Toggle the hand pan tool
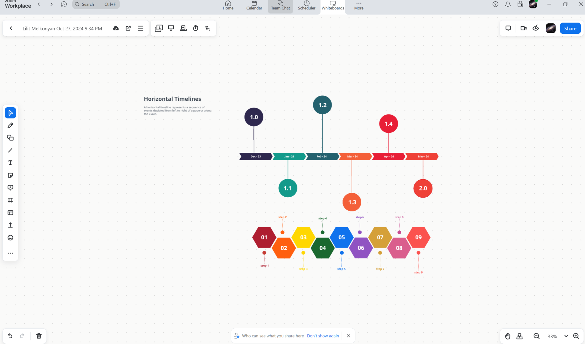 [x=508, y=336]
